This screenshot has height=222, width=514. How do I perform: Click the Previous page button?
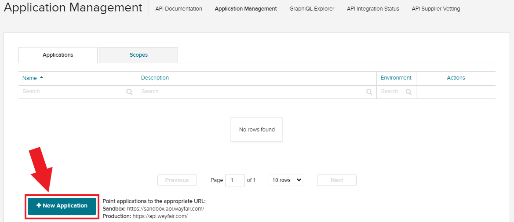click(x=177, y=180)
